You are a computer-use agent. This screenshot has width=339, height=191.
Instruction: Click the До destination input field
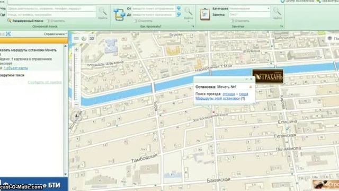coord(154,14)
